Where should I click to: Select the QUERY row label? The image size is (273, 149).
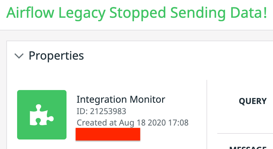point(252,101)
